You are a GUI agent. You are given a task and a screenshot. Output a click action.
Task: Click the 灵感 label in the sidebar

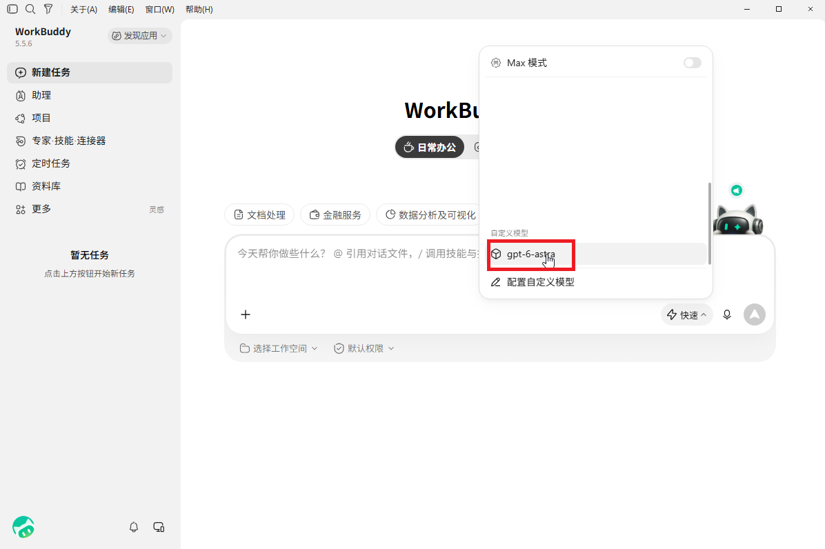157,210
